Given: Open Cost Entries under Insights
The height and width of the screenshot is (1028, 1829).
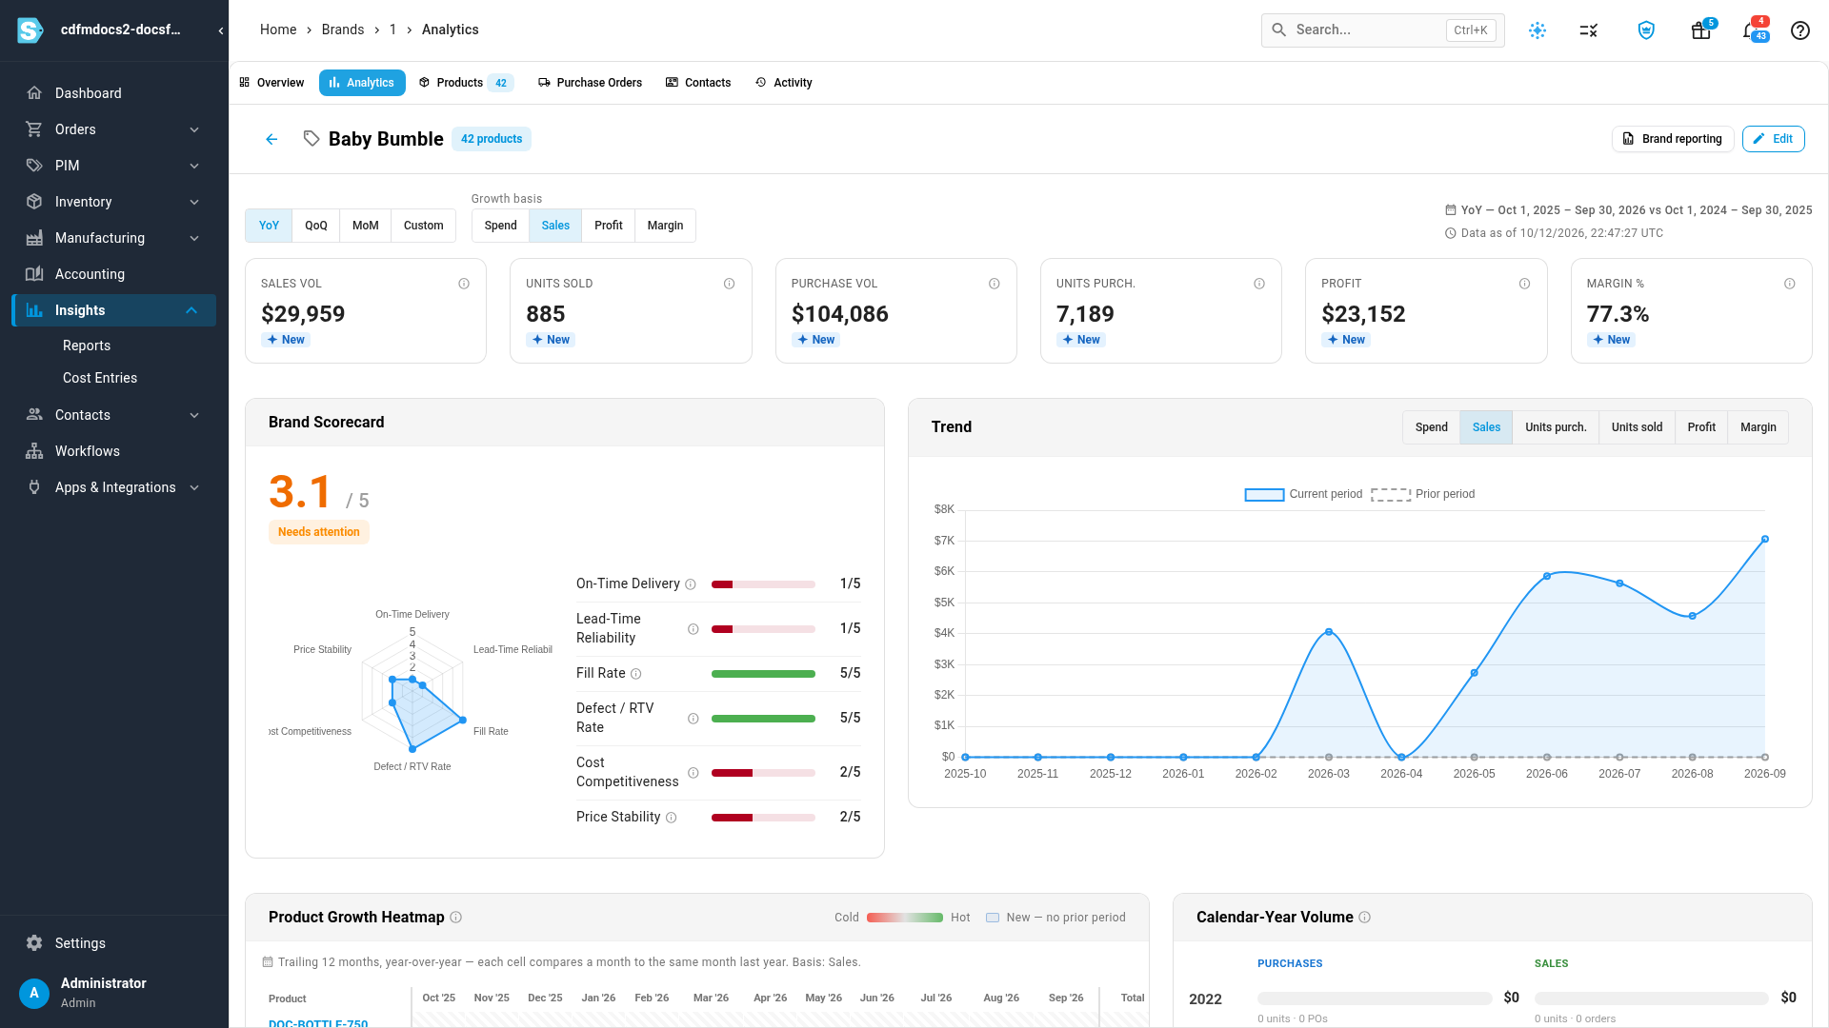Looking at the screenshot, I should pos(100,378).
